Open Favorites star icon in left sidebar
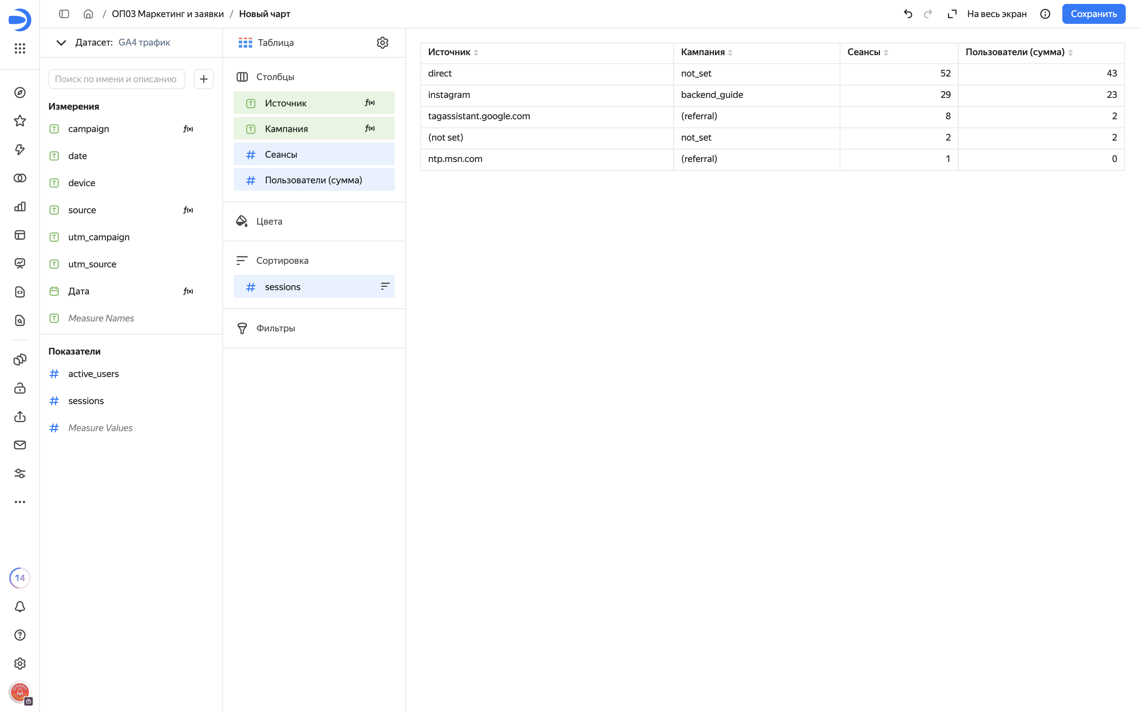1140x712 pixels. (20, 121)
